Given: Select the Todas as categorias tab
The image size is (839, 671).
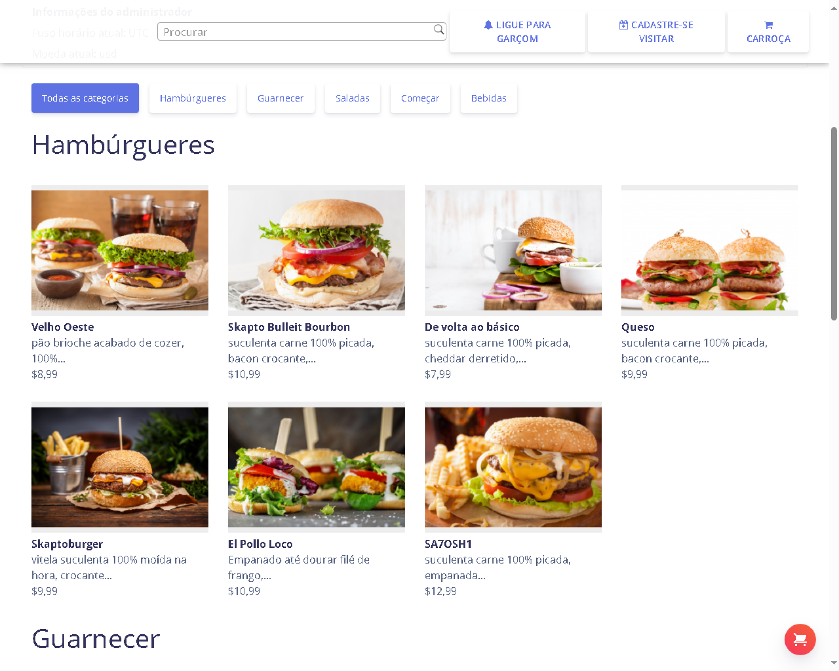Looking at the screenshot, I should coord(85,98).
